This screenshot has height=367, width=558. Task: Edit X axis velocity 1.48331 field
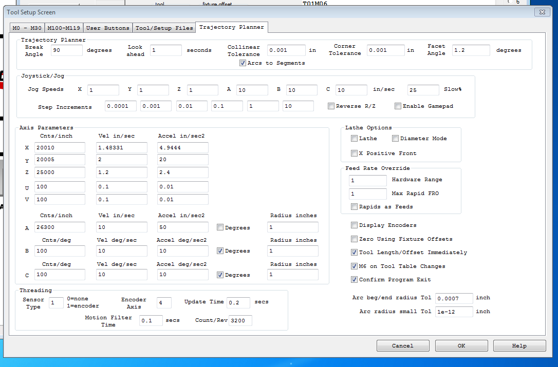(122, 148)
